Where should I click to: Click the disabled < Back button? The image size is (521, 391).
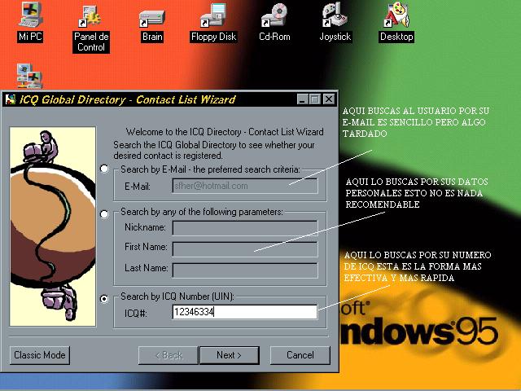169,355
